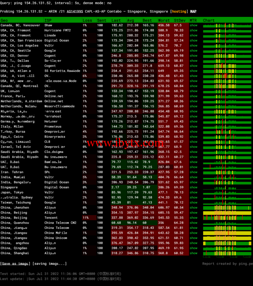Show MTR for Singapore Digital Ocean row

point(193,187)
